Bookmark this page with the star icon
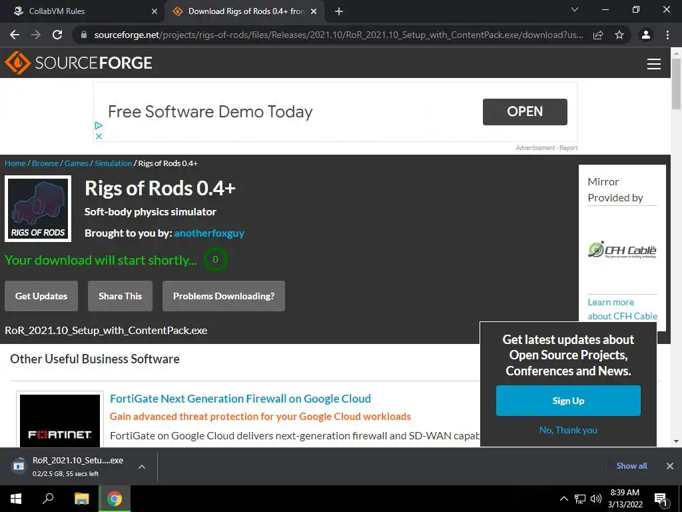Image resolution: width=682 pixels, height=512 pixels. 619,35
